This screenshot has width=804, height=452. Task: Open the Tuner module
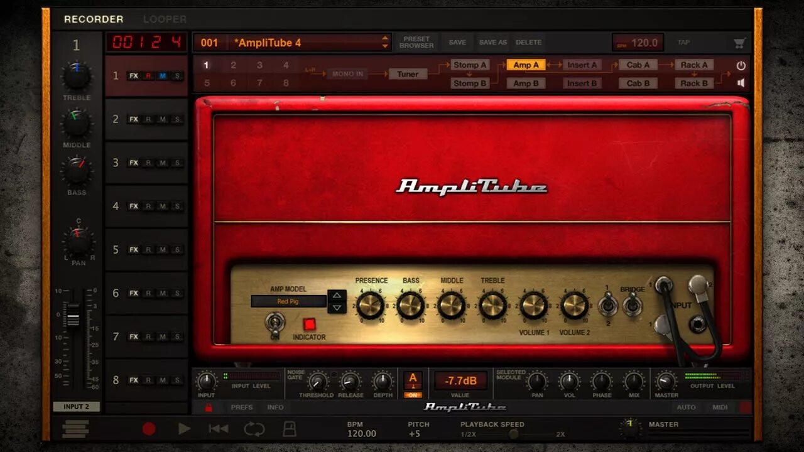pyautogui.click(x=408, y=74)
